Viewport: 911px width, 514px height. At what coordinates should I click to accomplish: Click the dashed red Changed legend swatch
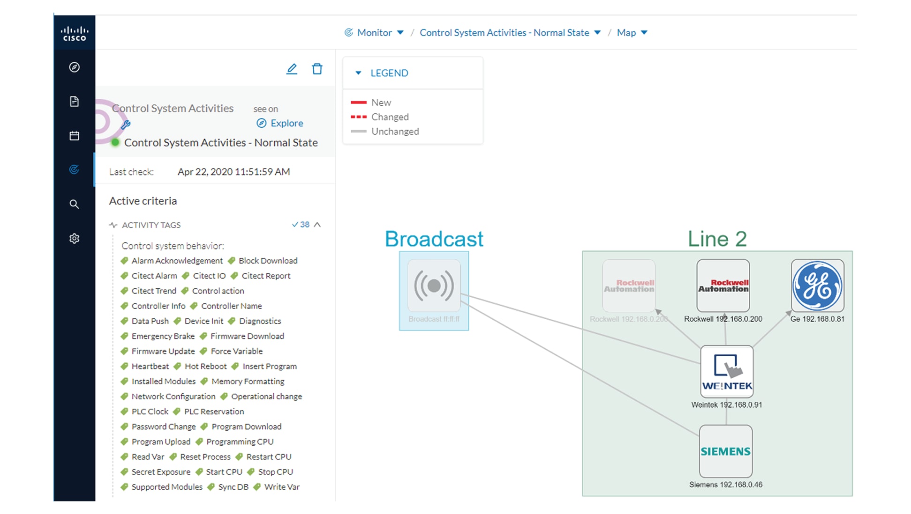coord(359,117)
